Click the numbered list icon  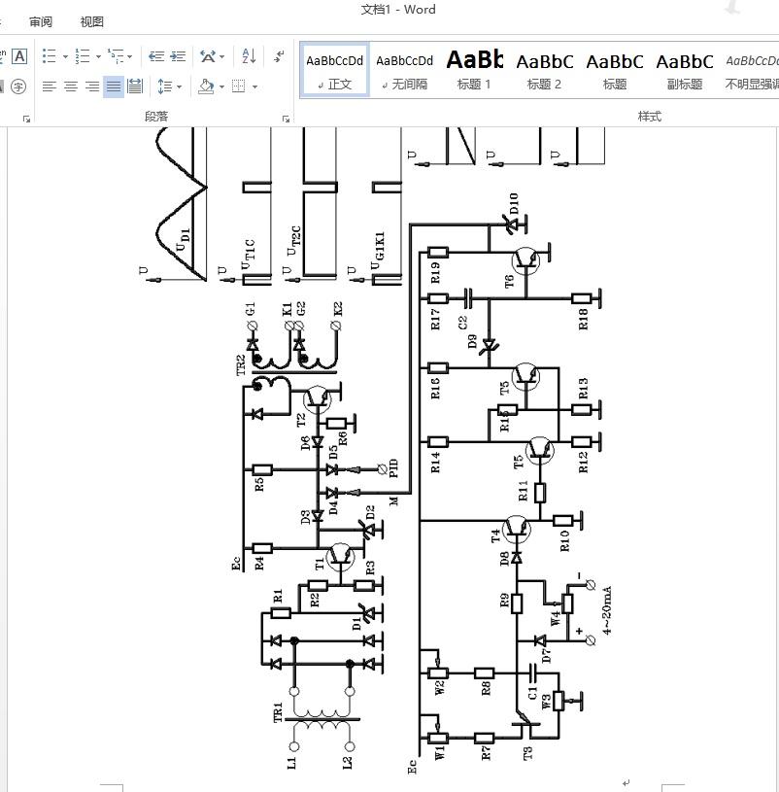click(x=83, y=56)
